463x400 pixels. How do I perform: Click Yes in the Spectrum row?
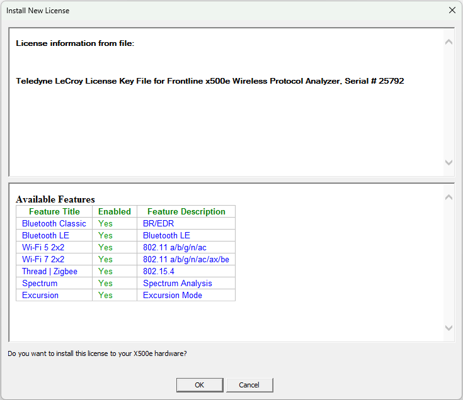[x=105, y=283]
